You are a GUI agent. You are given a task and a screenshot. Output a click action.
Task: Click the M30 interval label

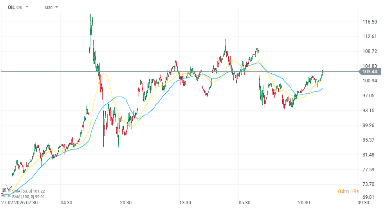[48, 7]
